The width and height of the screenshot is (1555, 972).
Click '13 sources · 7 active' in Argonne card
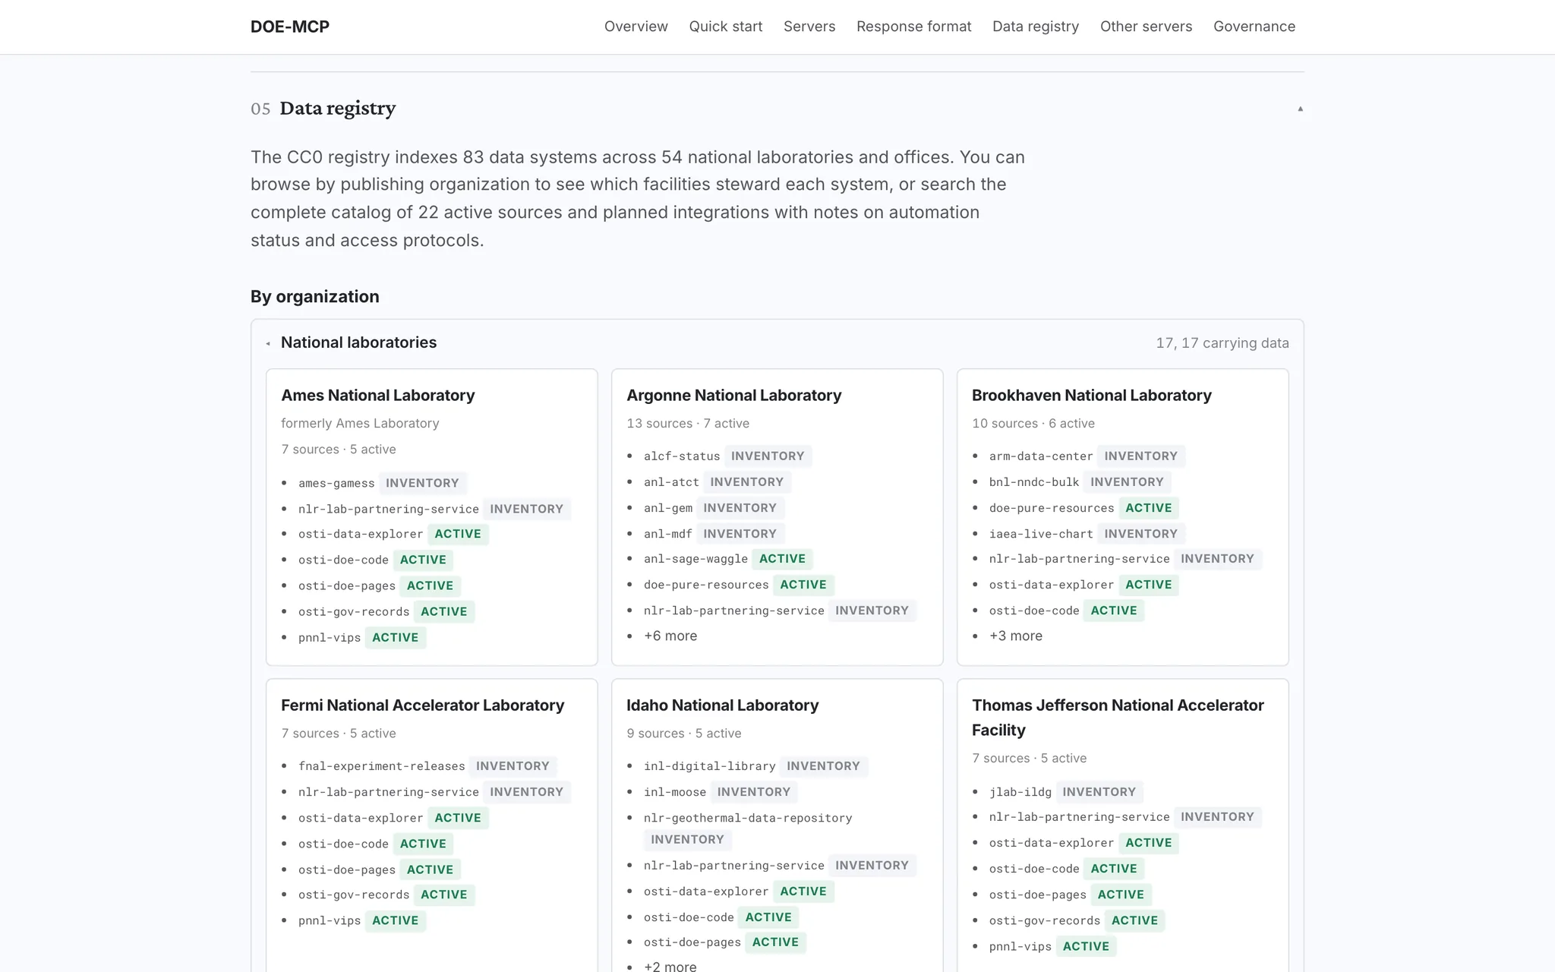pos(688,424)
